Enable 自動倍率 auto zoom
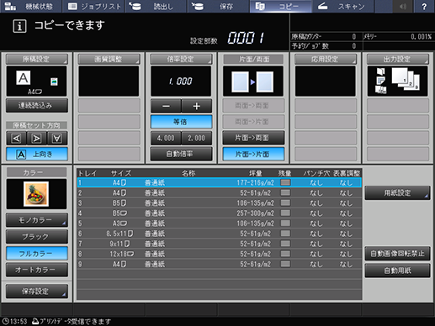The image size is (435, 326). [x=181, y=154]
